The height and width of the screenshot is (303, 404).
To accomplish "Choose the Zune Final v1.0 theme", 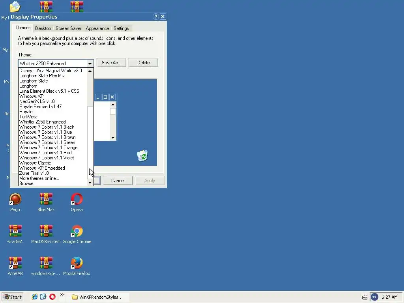I will coord(53,173).
